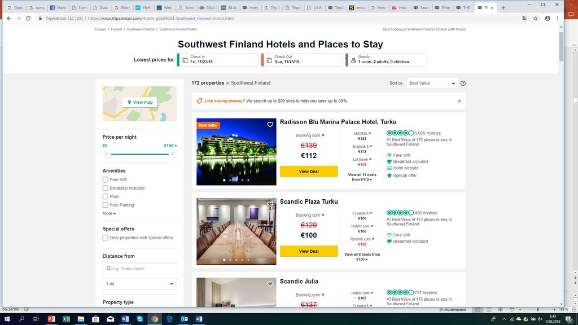Viewport: 578px width, 325px height.
Task: Click the Scandic Plaza Turku hotel photo
Action: [237, 231]
